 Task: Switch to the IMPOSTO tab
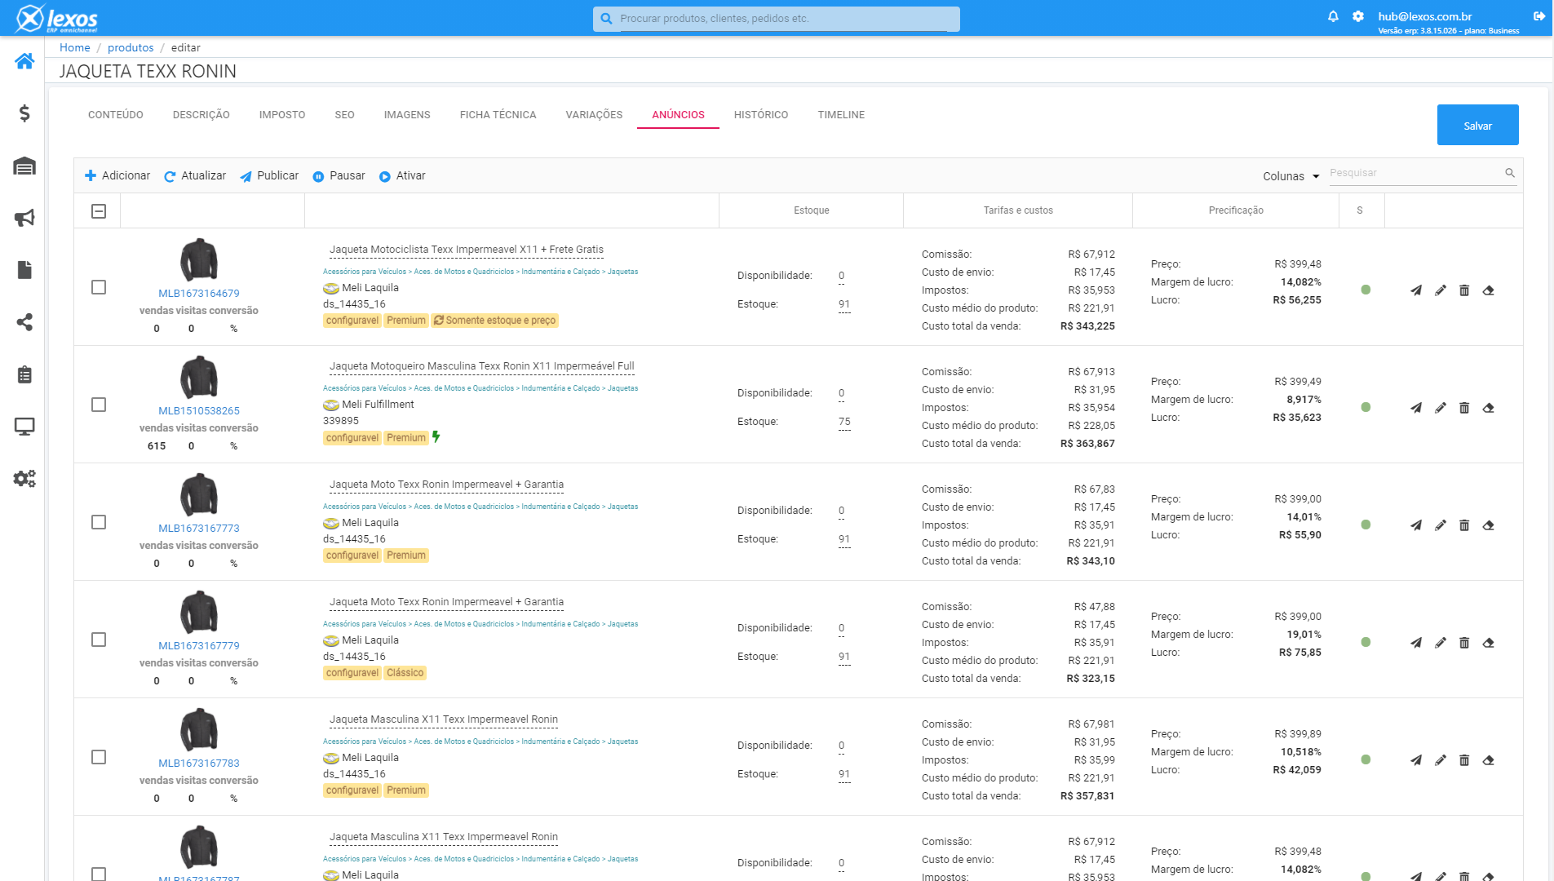[282, 115]
